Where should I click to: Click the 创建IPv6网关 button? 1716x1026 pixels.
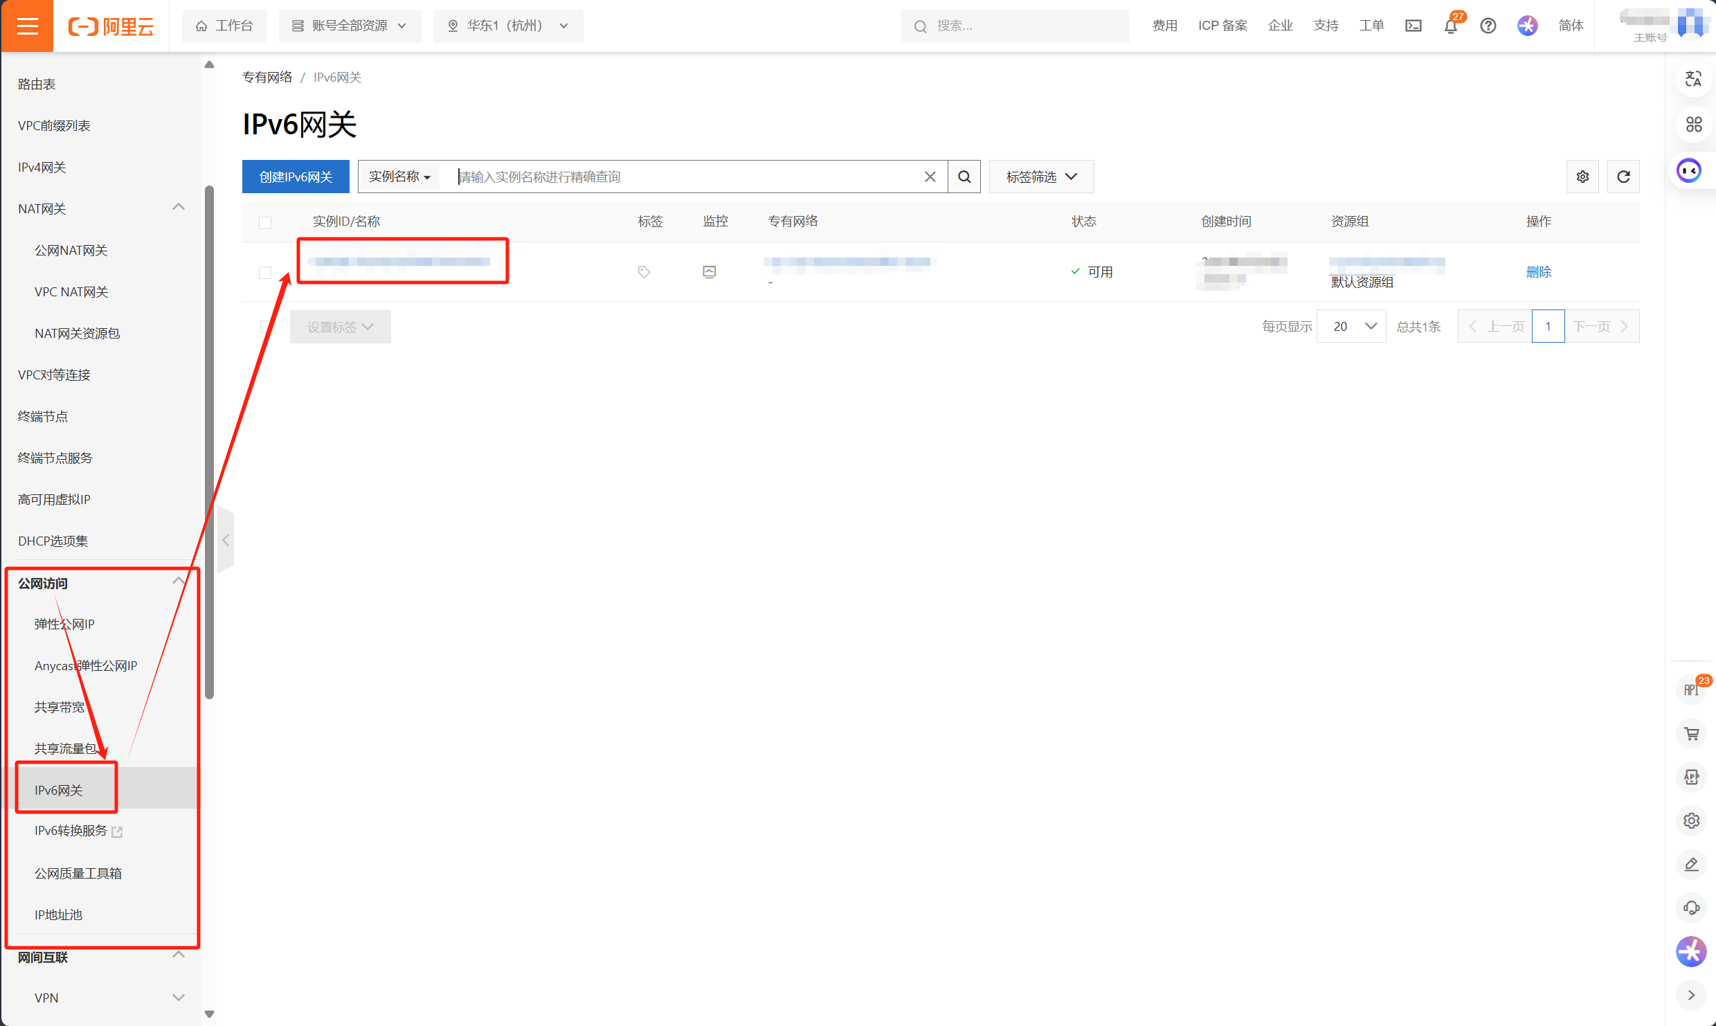click(296, 177)
